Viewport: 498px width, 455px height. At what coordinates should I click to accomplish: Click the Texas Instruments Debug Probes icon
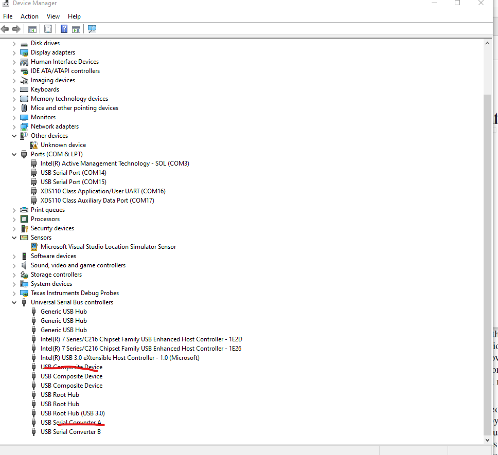(x=24, y=293)
